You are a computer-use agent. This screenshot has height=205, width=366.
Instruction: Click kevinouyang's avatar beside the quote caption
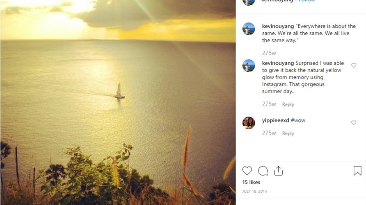click(249, 29)
